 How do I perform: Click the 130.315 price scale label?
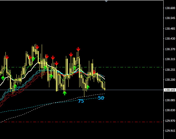pyautogui.click(x=170, y=59)
